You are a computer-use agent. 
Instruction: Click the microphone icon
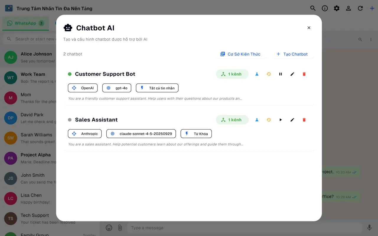[x=369, y=228]
